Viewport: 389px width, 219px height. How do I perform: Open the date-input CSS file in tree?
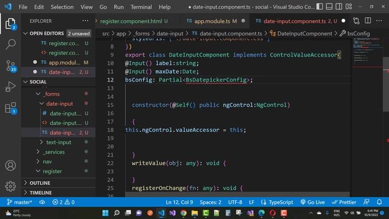(58, 113)
